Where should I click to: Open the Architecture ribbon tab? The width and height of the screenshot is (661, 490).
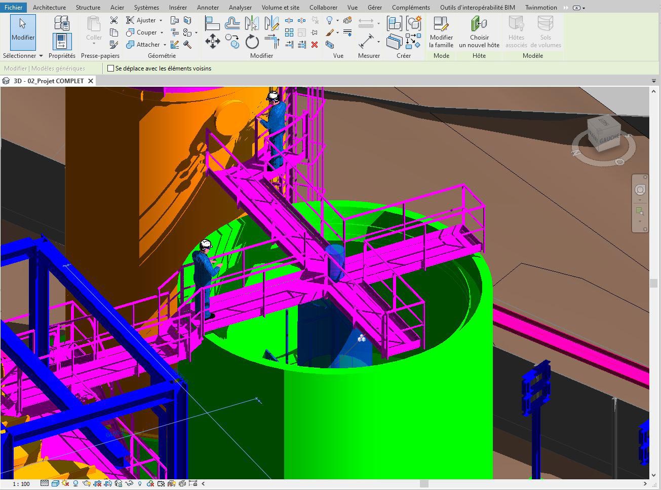tap(49, 7)
